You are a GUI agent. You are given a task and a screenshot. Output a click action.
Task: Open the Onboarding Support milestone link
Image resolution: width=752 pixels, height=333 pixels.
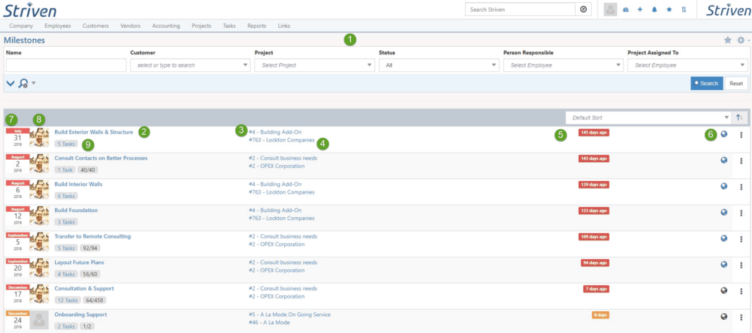[81, 315]
